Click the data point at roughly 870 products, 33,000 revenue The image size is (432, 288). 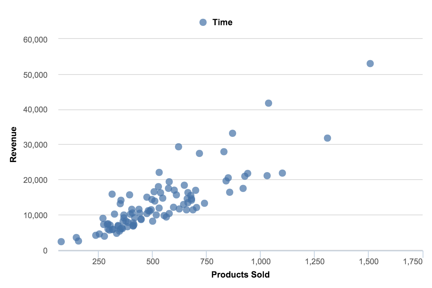233,133
